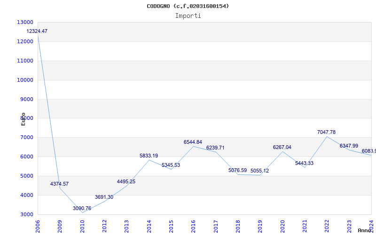Select the data label 6347.99

pyautogui.click(x=349, y=146)
